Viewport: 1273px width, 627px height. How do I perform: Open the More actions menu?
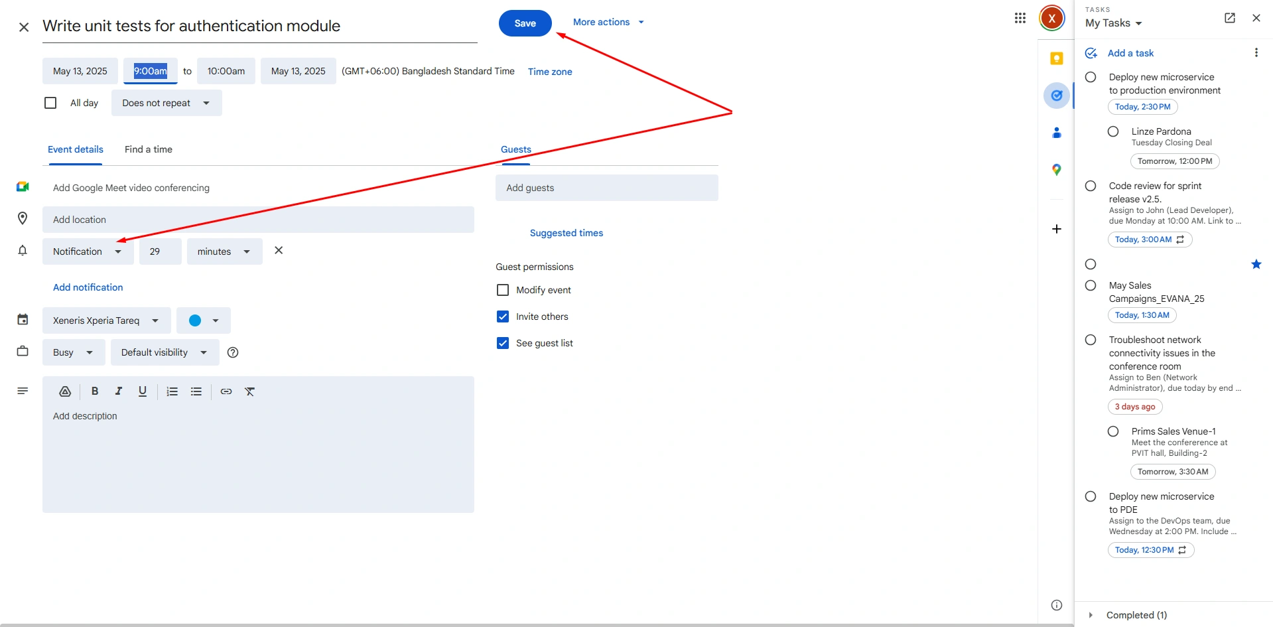(608, 22)
